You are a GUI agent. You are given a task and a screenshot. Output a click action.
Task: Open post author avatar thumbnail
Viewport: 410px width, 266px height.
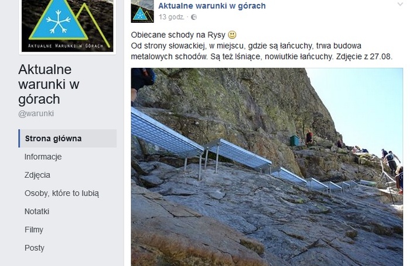click(142, 12)
